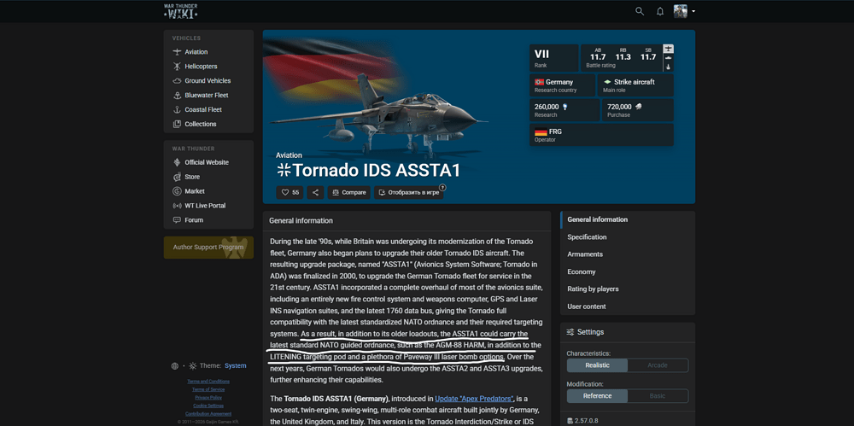Click the Germany research country card

coord(562,85)
